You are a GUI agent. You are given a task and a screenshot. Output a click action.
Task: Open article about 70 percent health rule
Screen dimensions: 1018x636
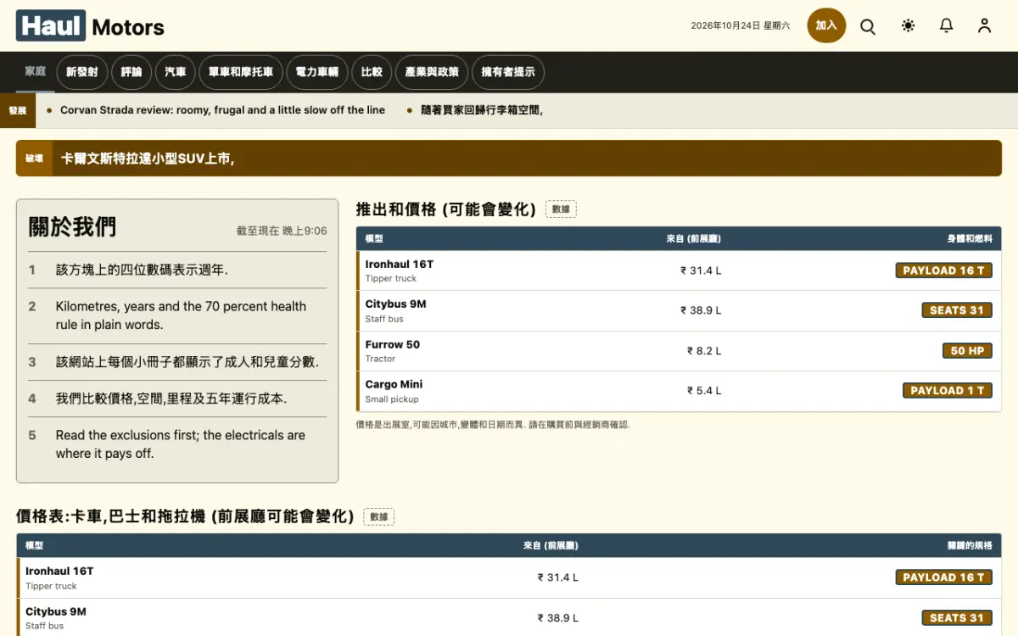click(x=181, y=315)
